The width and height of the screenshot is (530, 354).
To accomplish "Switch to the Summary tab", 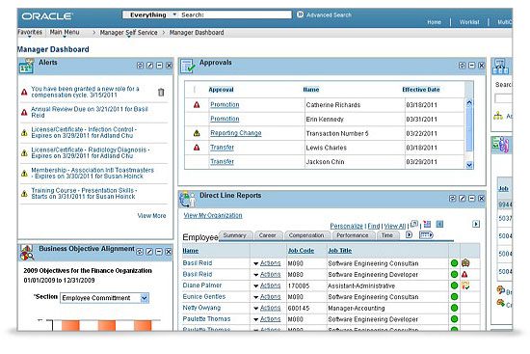I will tap(235, 235).
